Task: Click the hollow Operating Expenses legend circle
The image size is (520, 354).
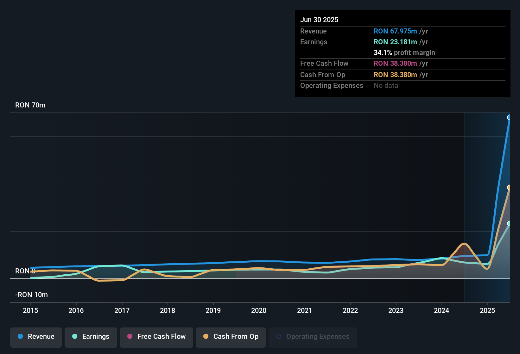Action: coord(279,337)
